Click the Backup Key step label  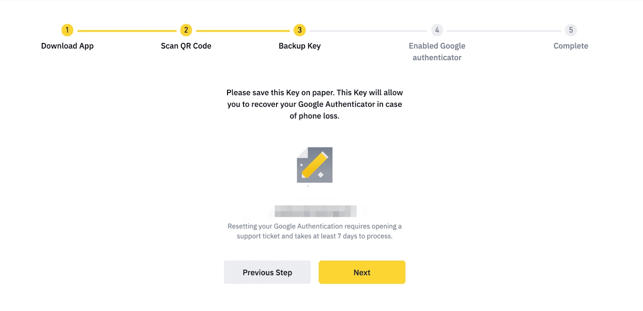[x=299, y=46]
